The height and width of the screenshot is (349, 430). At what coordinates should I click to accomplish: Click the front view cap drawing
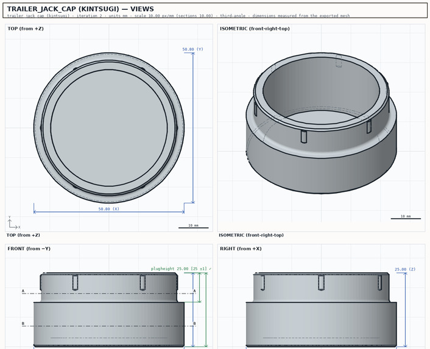[109, 310]
